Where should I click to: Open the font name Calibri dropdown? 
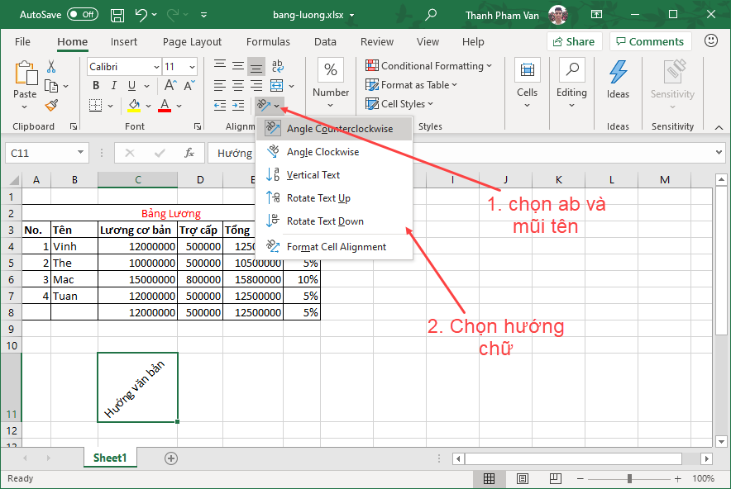pos(156,67)
